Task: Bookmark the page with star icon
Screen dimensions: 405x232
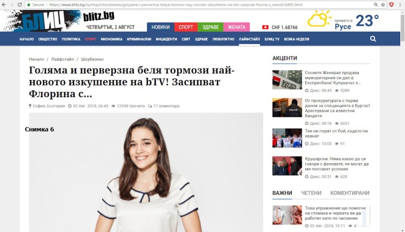Action: pyautogui.click(x=383, y=5)
